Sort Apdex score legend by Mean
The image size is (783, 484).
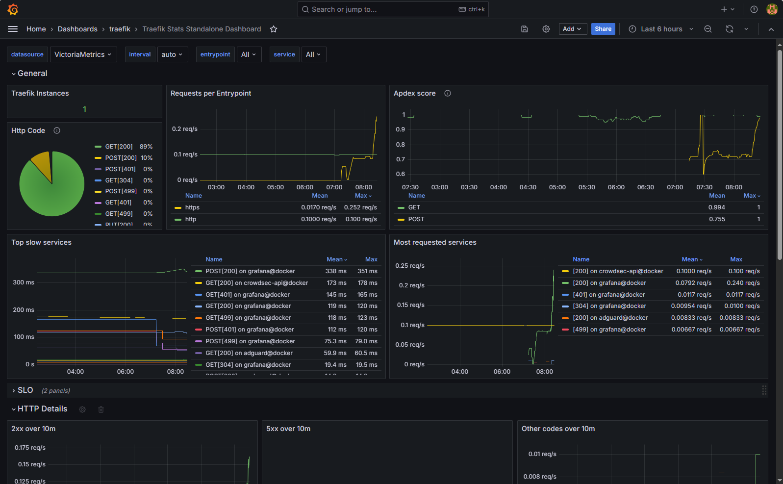click(717, 196)
